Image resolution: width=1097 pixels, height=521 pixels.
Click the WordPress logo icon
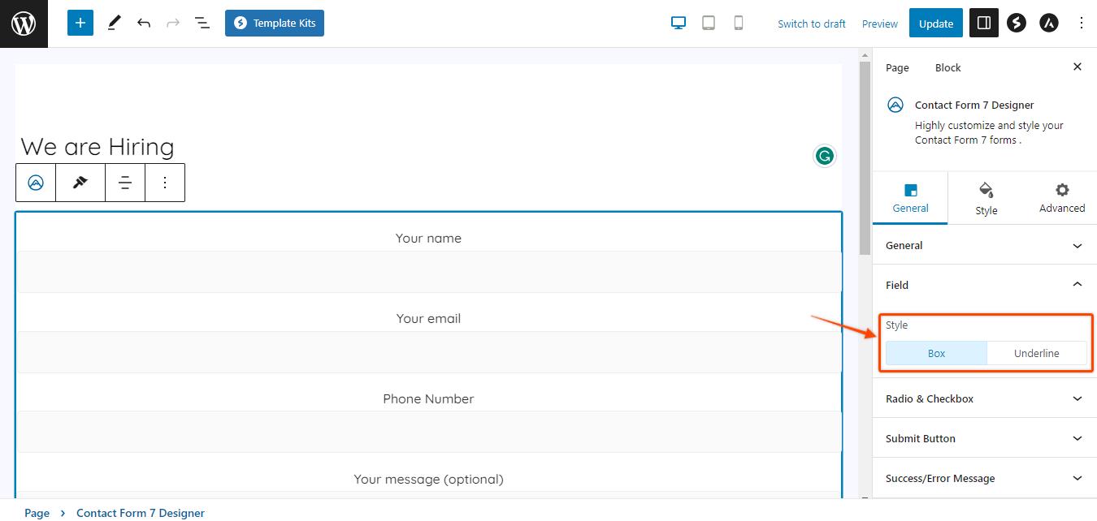(24, 24)
